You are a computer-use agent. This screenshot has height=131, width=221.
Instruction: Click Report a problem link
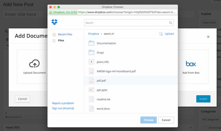[x=63, y=103]
